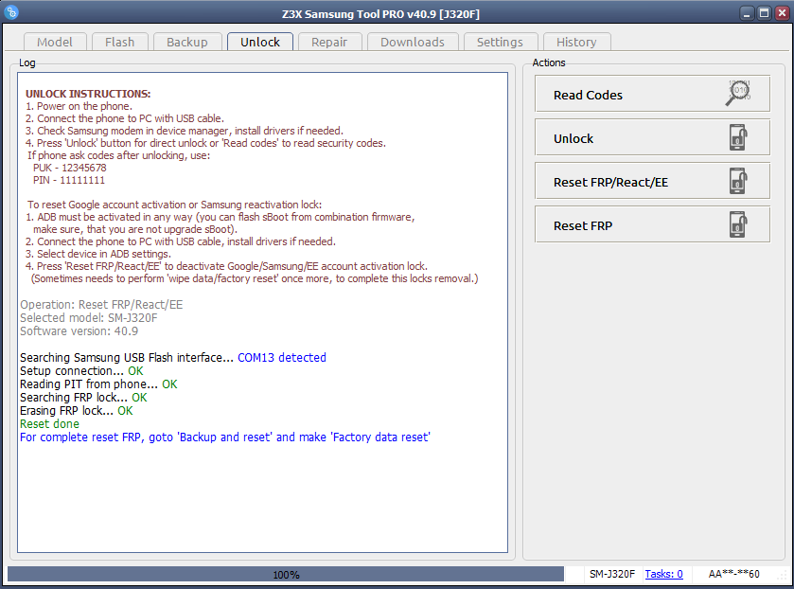Click 'Erasing FRP lock... OK' log line
This screenshot has height=589, width=794.
[x=77, y=411]
